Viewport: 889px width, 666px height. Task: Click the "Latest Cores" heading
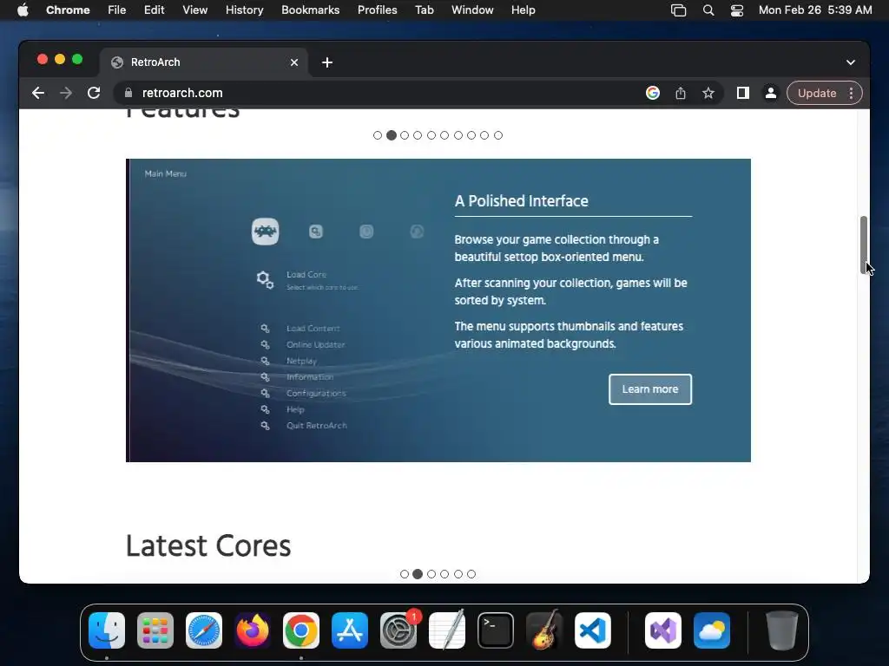coord(208,546)
